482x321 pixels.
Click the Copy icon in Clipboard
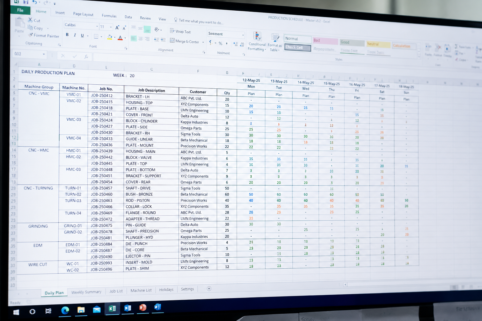tap(30, 28)
